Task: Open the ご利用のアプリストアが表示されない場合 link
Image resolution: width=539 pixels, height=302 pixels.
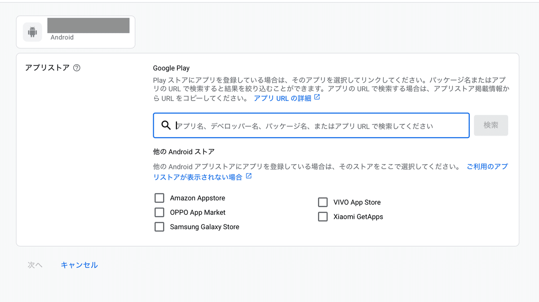Action: click(x=330, y=172)
